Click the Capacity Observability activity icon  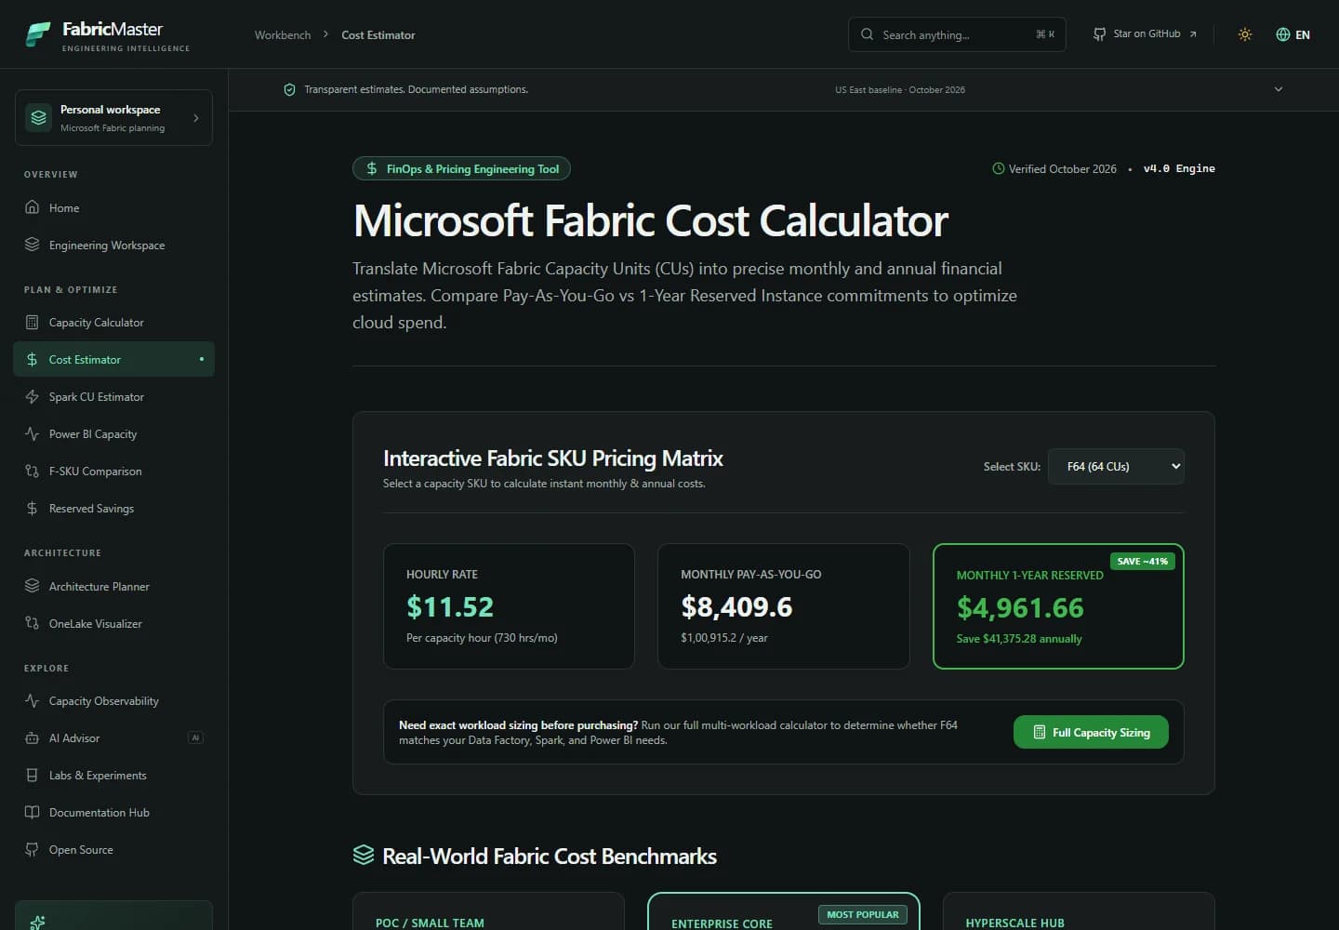tap(33, 700)
